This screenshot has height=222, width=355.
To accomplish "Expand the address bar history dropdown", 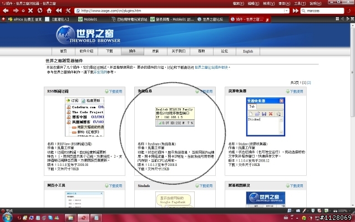I will [x=286, y=11].
